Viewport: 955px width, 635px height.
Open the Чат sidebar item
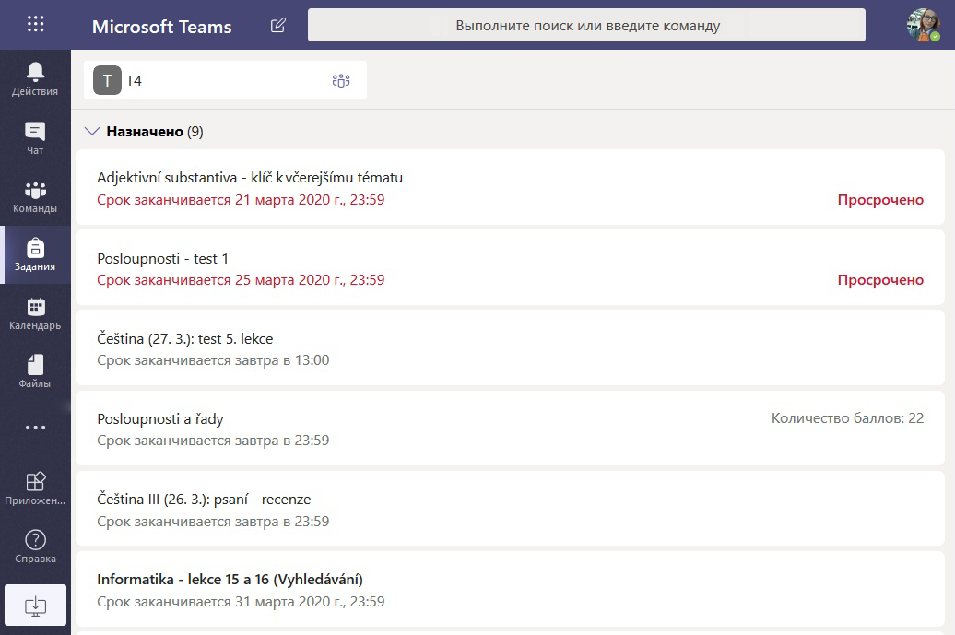click(35, 138)
